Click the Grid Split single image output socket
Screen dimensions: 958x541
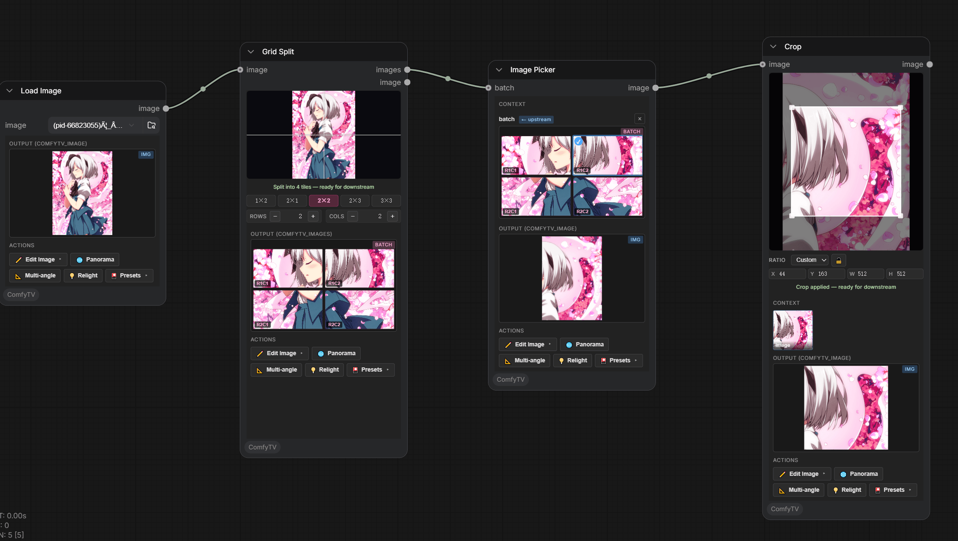407,82
